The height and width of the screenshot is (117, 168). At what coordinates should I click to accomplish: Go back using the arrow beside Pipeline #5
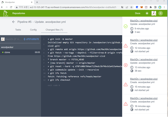click(14, 22)
